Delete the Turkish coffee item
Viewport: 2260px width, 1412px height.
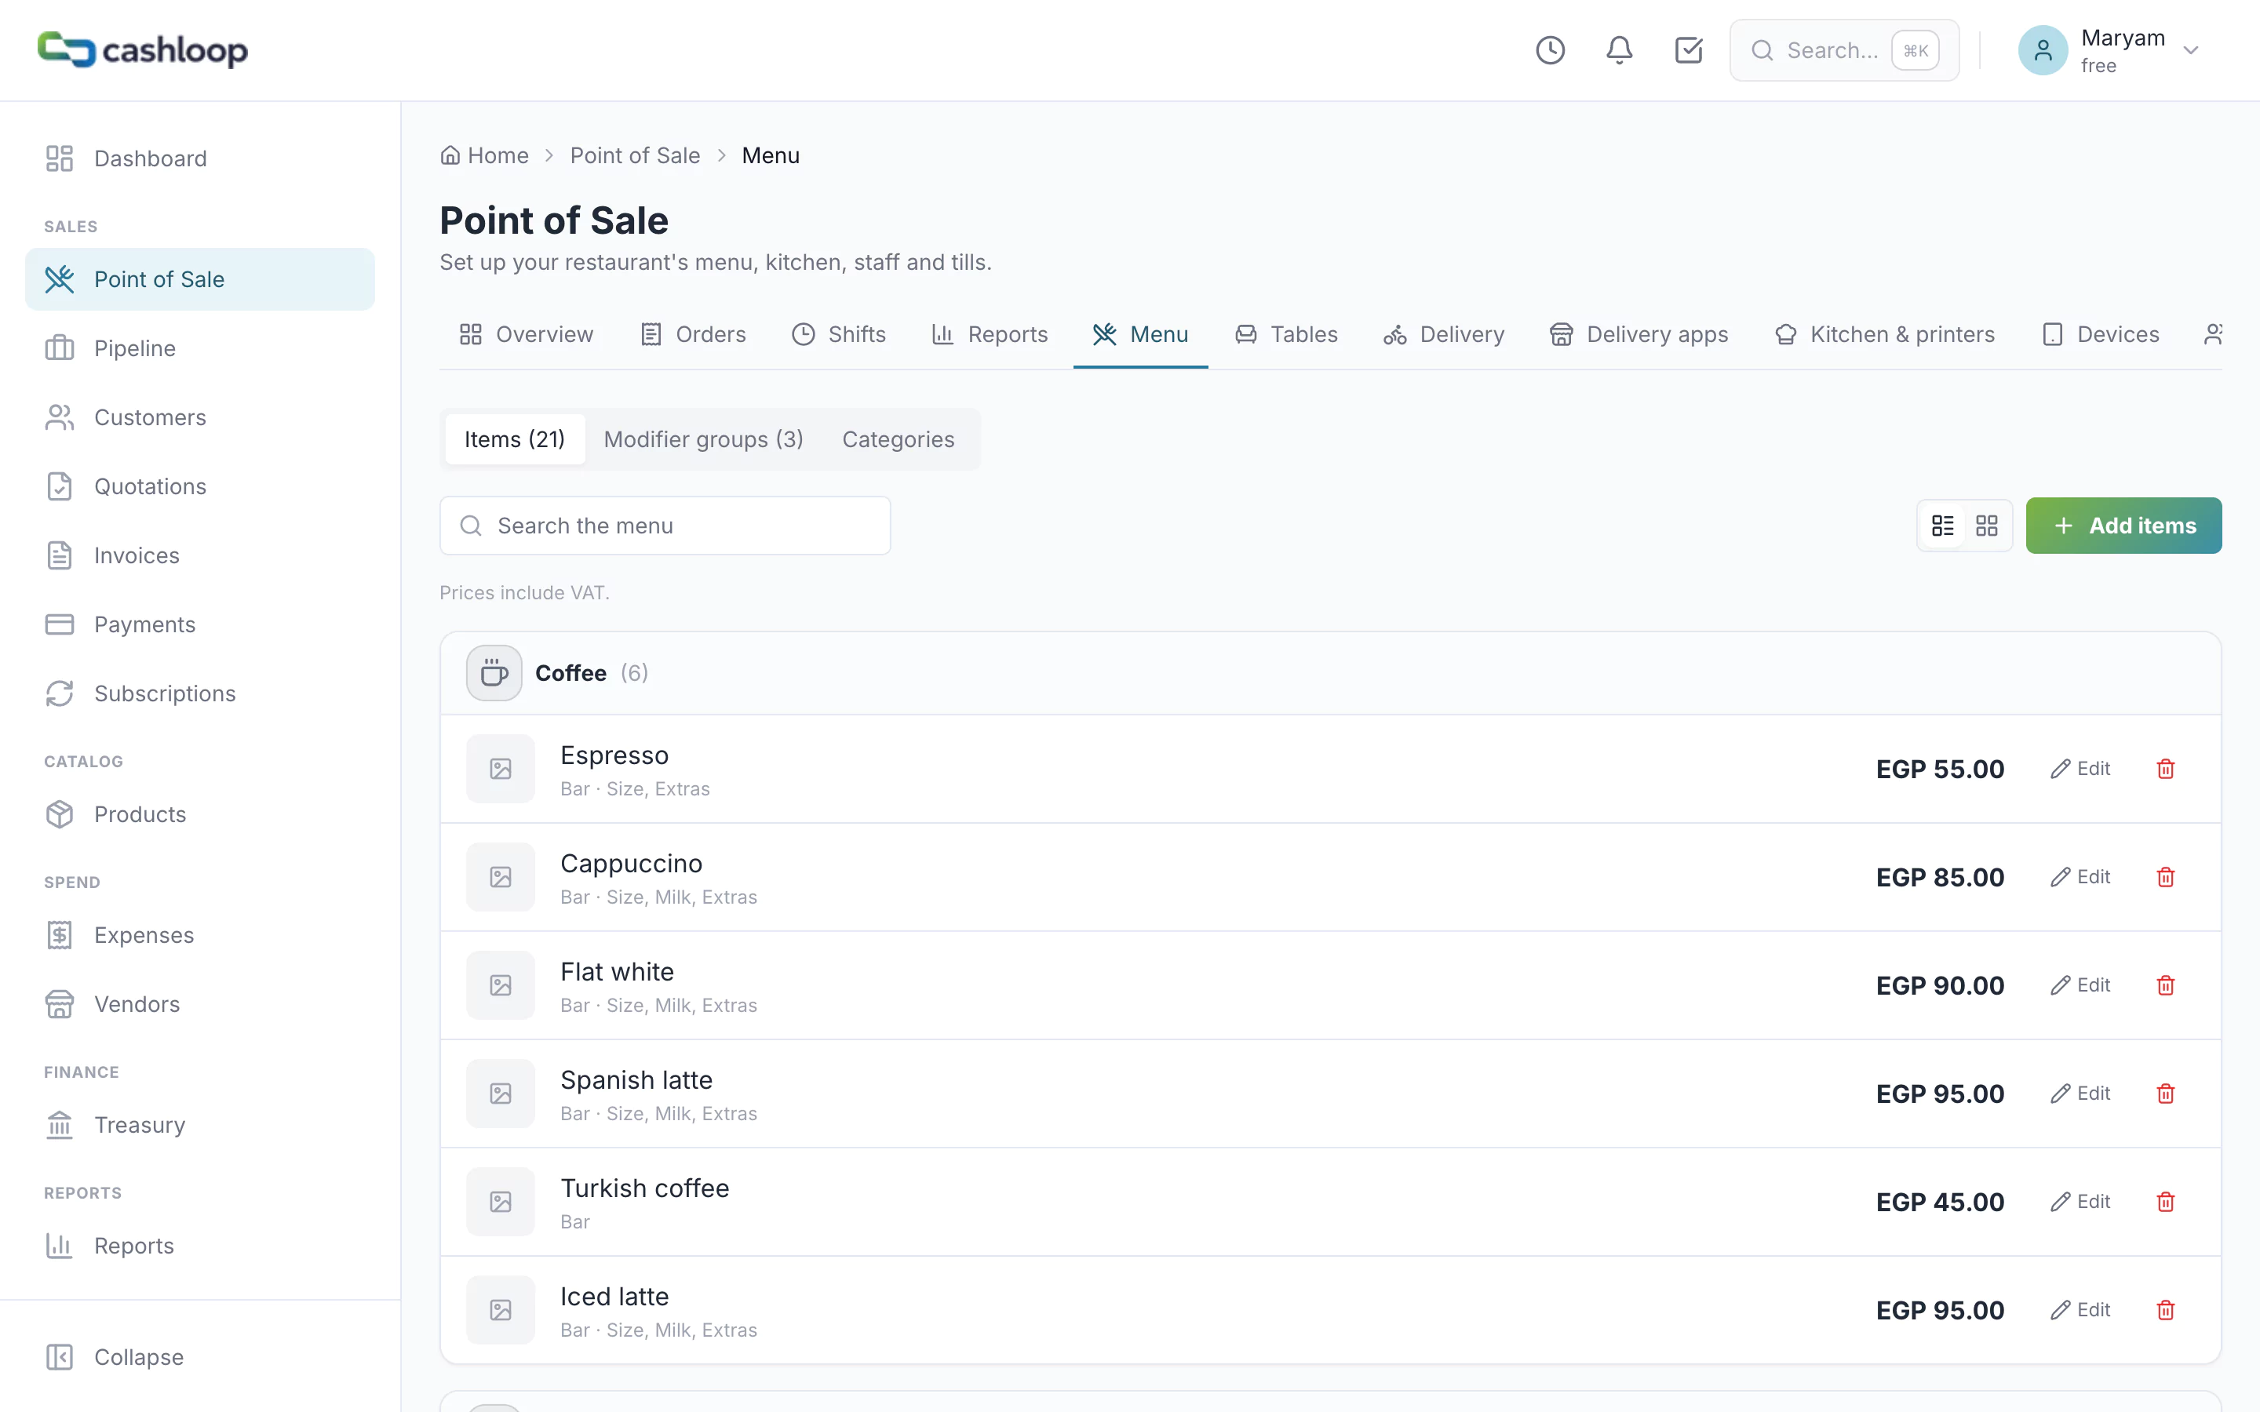click(x=2166, y=1202)
